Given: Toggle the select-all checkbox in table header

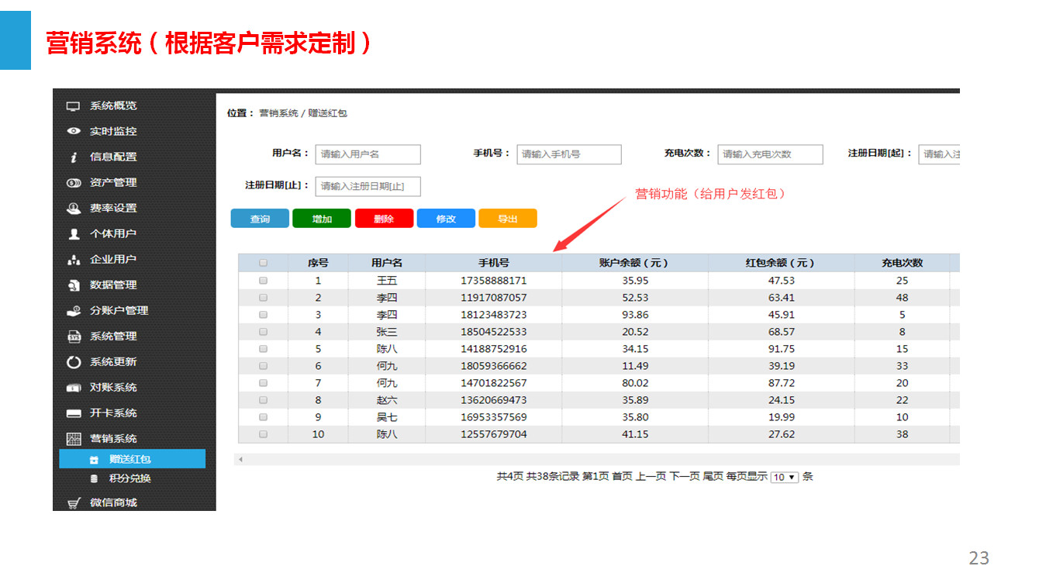Looking at the screenshot, I should pos(263,263).
